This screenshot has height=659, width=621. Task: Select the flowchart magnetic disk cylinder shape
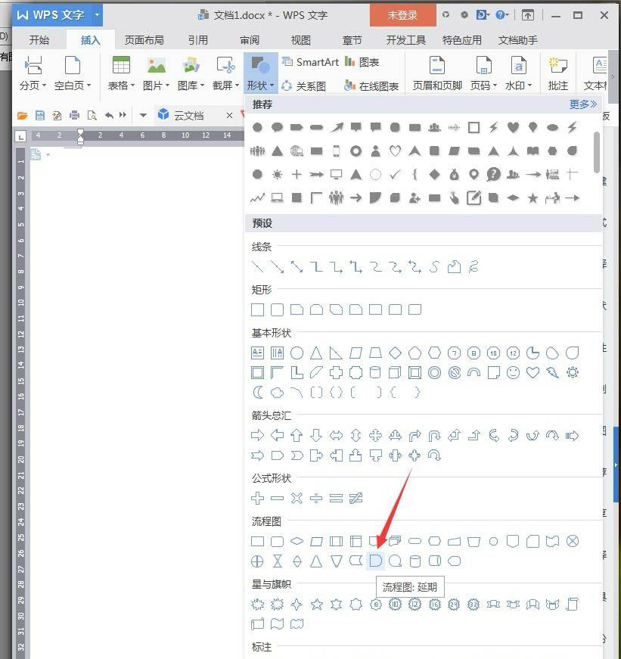click(415, 561)
